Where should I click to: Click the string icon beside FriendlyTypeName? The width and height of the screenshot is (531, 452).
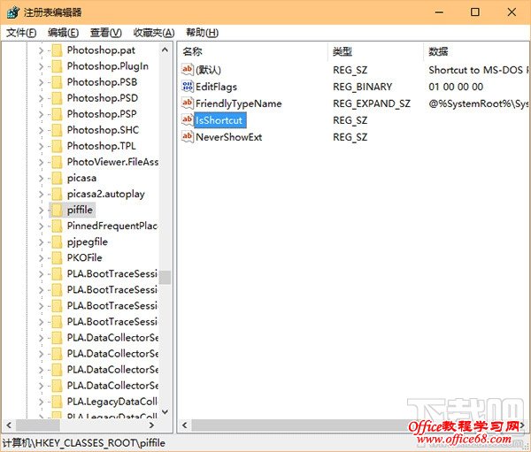tap(188, 103)
